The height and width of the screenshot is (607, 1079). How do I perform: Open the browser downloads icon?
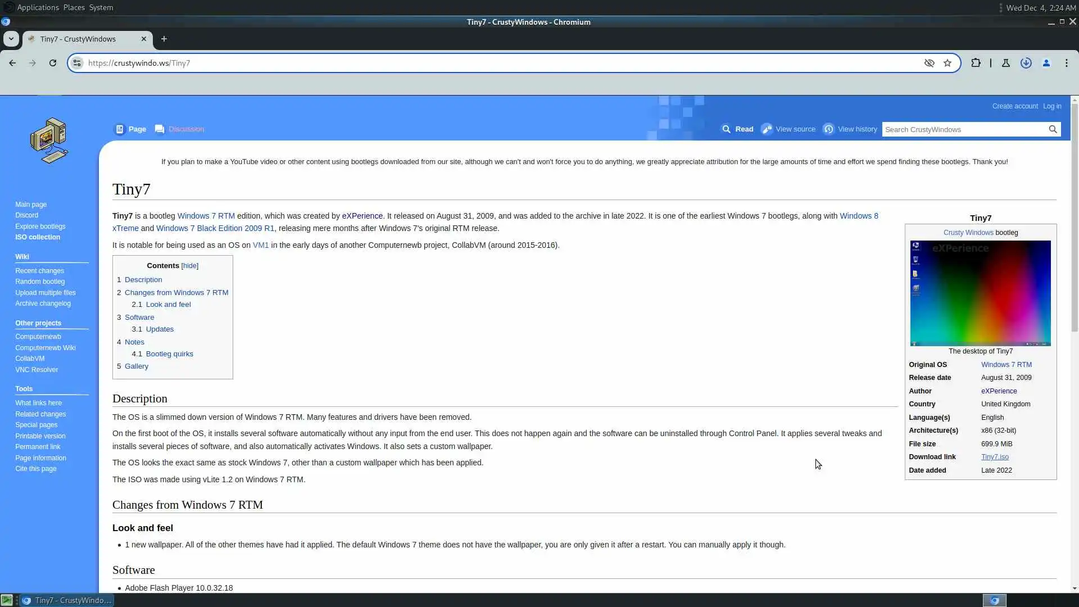click(x=1026, y=63)
